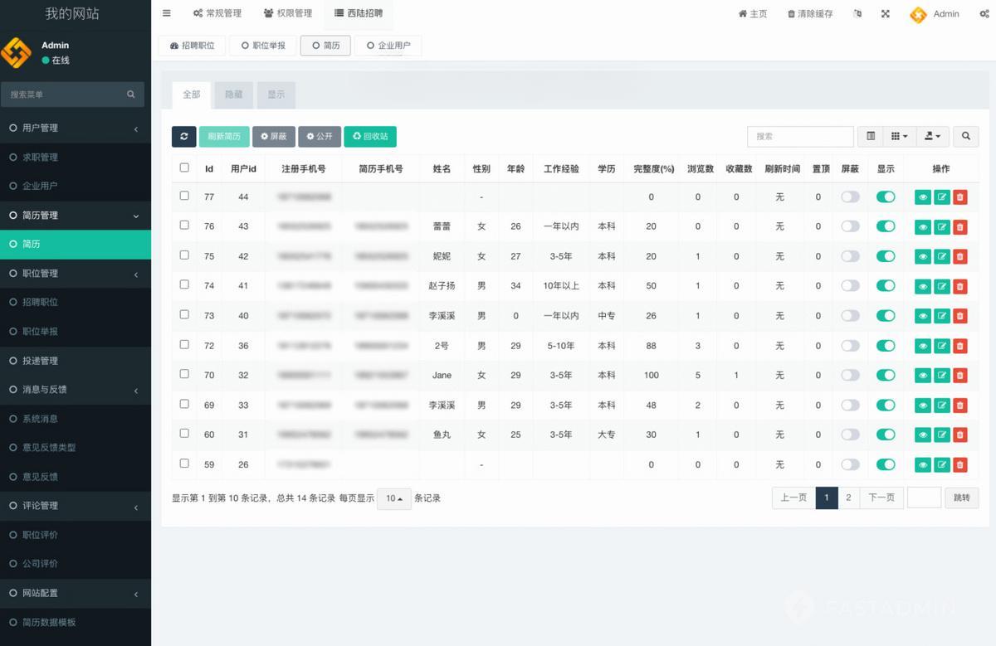Screen dimensions: 996x646
Task: Click the magnifier advanced search button
Action: coord(965,136)
